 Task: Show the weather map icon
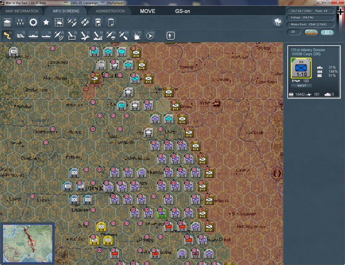pos(59,22)
